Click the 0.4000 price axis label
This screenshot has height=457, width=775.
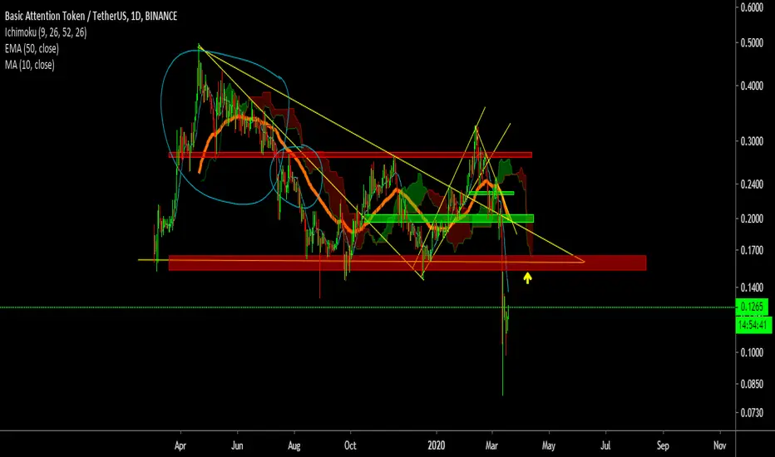pos(752,86)
